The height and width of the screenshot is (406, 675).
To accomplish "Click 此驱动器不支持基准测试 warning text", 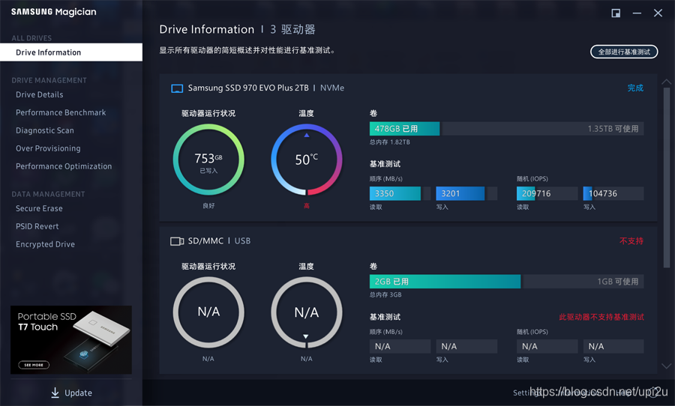I will 601,317.
